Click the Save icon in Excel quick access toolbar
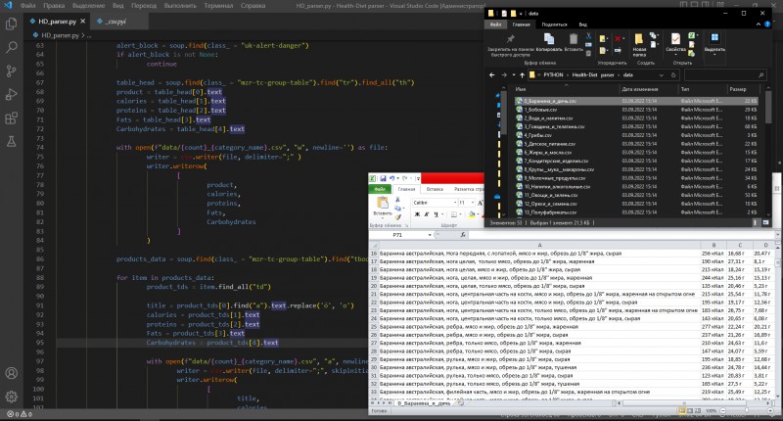 click(383, 178)
